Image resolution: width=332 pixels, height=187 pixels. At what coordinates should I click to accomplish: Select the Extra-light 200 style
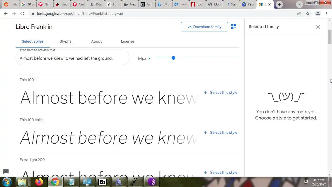pos(220,172)
